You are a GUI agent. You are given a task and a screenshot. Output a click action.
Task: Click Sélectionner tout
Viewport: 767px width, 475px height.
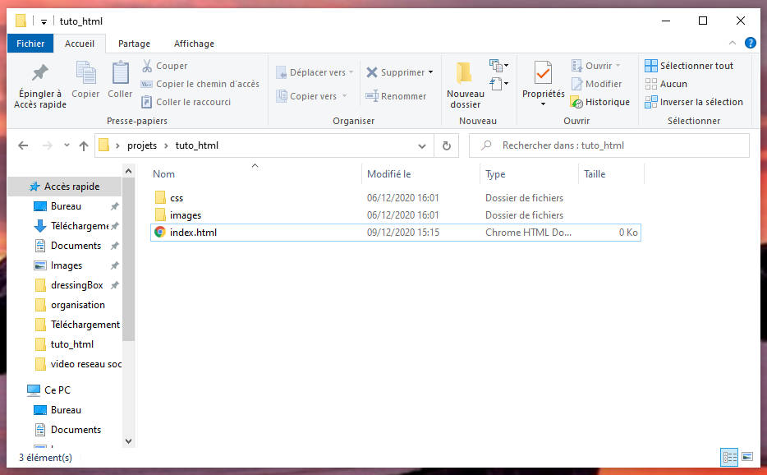coord(689,66)
